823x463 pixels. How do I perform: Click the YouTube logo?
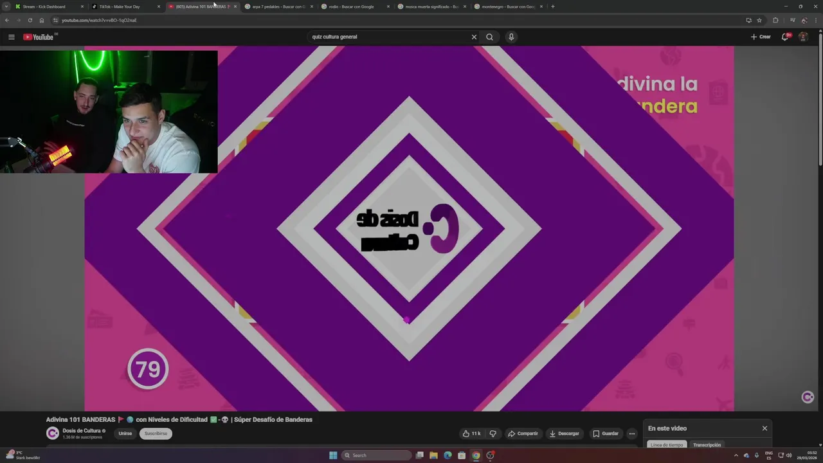(39, 37)
